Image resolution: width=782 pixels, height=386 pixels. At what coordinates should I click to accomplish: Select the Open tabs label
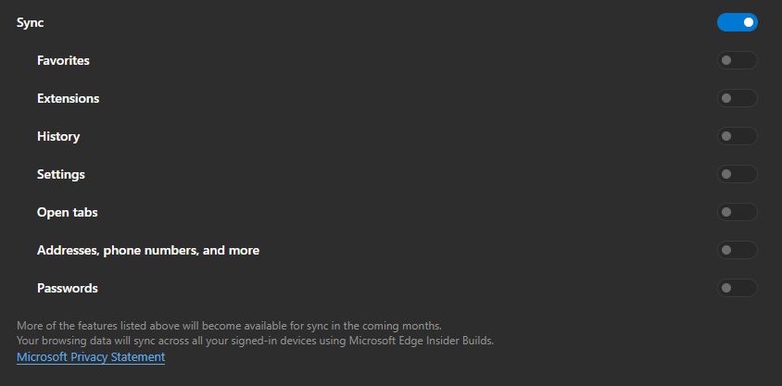click(x=67, y=212)
